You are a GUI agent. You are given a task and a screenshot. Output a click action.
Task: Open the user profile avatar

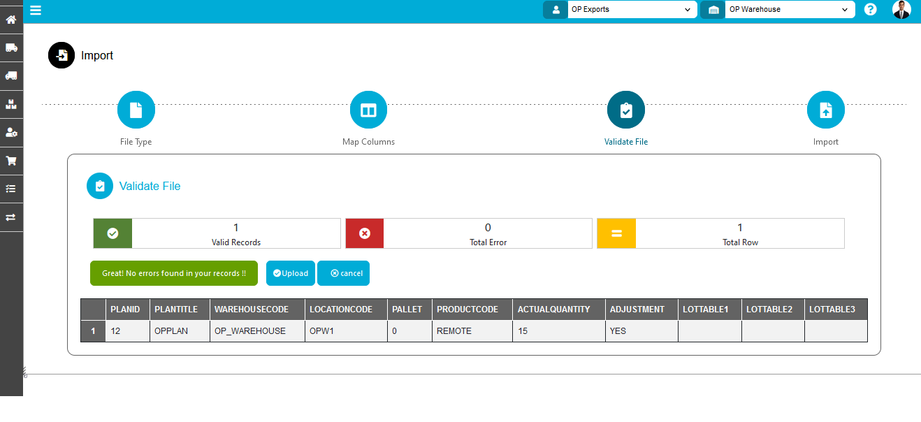901,10
